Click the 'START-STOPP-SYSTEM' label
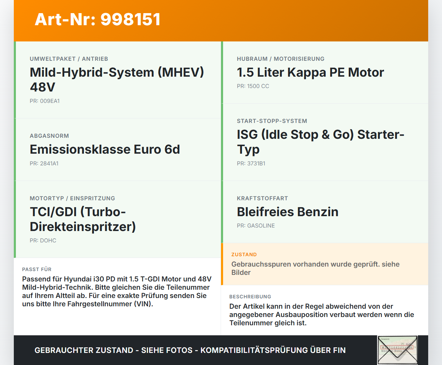The width and height of the screenshot is (442, 365). (272, 121)
